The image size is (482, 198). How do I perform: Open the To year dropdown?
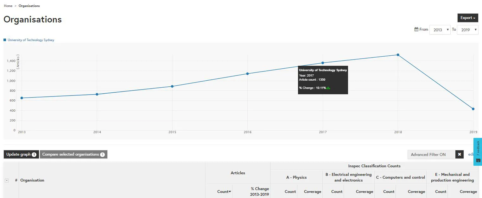click(467, 30)
